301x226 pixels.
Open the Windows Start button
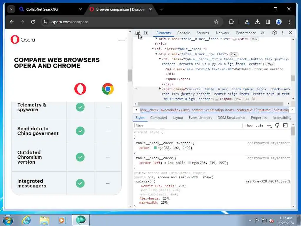[8, 220]
